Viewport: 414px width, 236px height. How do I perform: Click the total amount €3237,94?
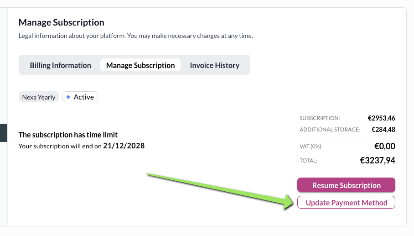[x=378, y=160]
